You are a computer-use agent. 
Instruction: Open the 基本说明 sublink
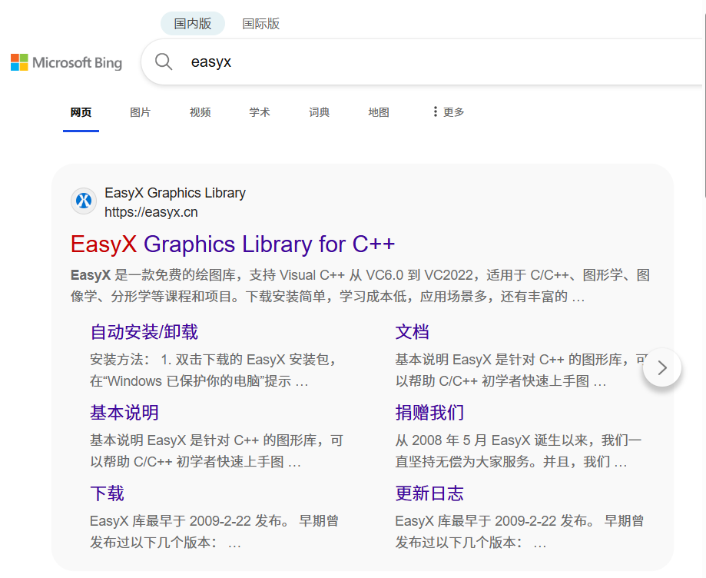coord(124,412)
